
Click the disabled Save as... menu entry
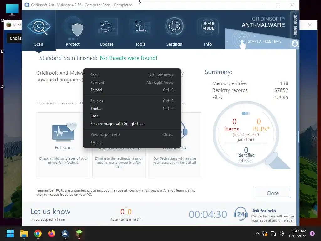(x=132, y=101)
